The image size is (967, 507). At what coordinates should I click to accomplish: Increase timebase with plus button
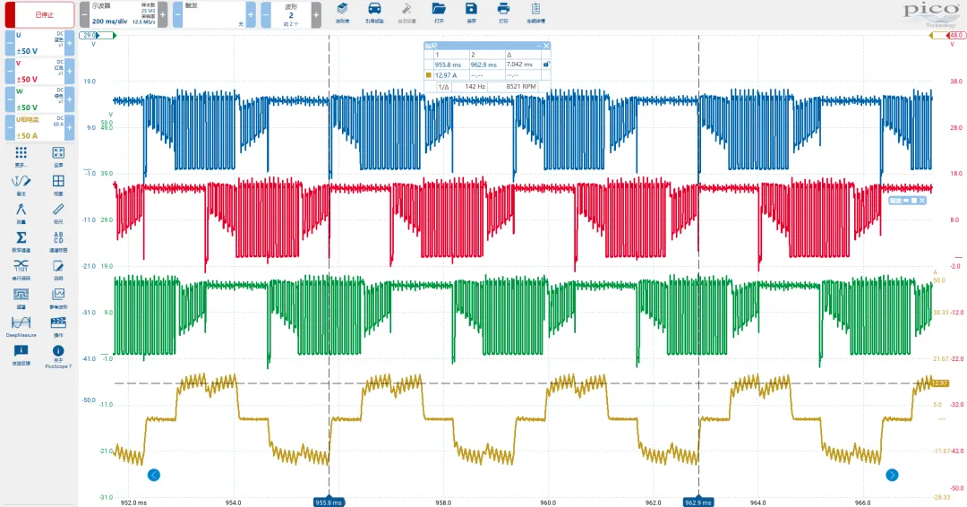(163, 14)
